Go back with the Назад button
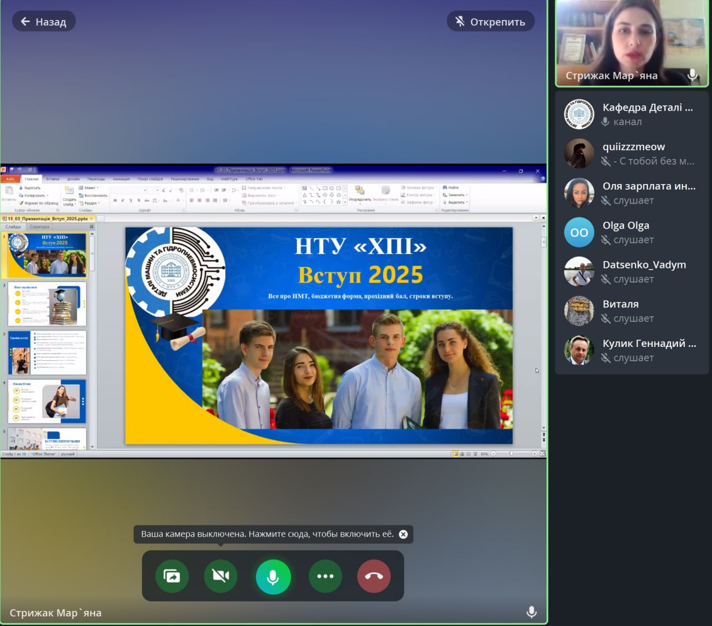This screenshot has width=712, height=626. pos(44,22)
